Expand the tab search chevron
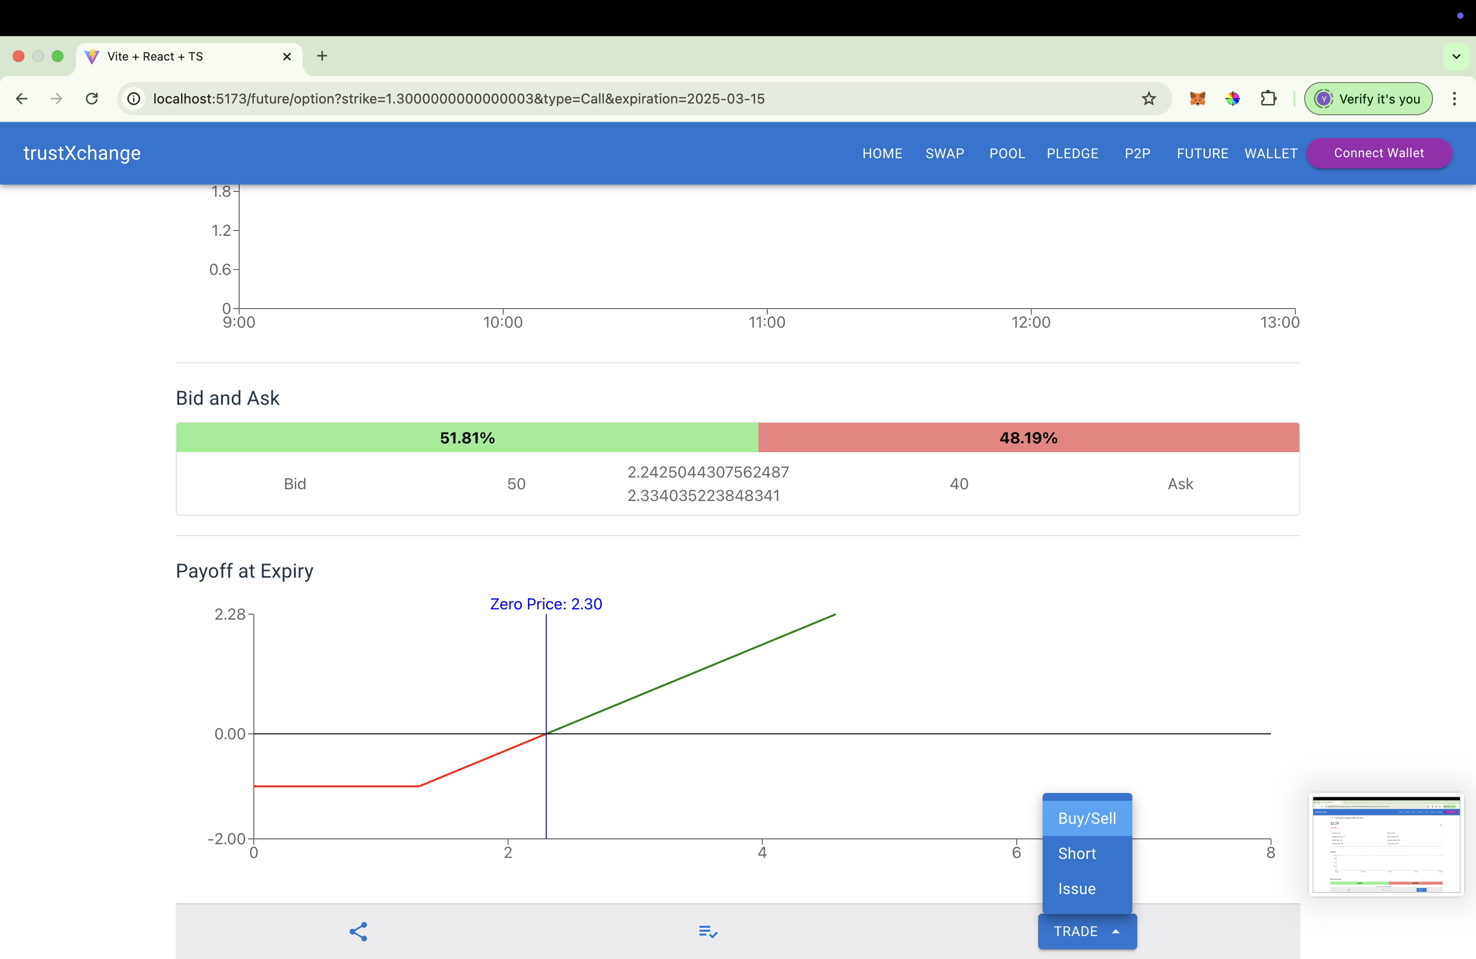This screenshot has width=1476, height=959. pyautogui.click(x=1456, y=57)
